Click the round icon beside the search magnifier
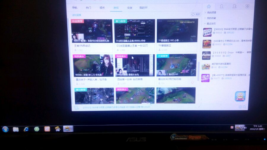 (240, 107)
